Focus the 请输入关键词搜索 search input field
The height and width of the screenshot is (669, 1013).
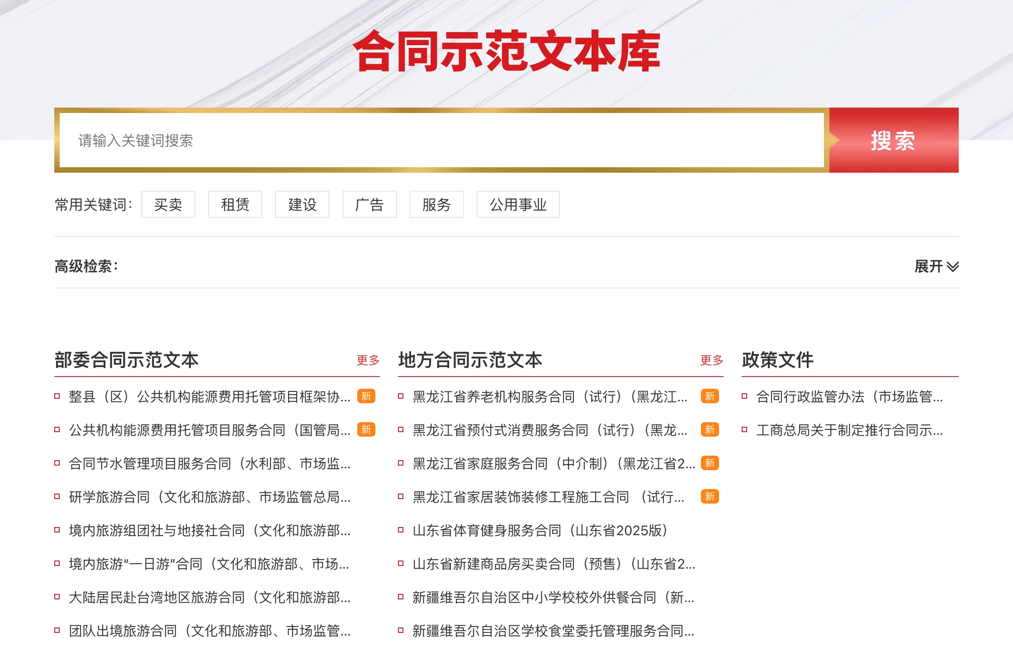tap(441, 140)
